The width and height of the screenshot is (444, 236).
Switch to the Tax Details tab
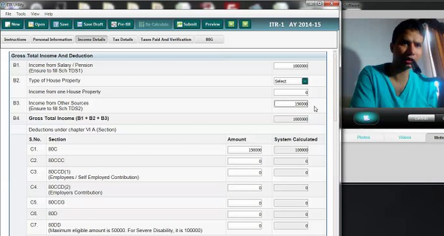122,39
